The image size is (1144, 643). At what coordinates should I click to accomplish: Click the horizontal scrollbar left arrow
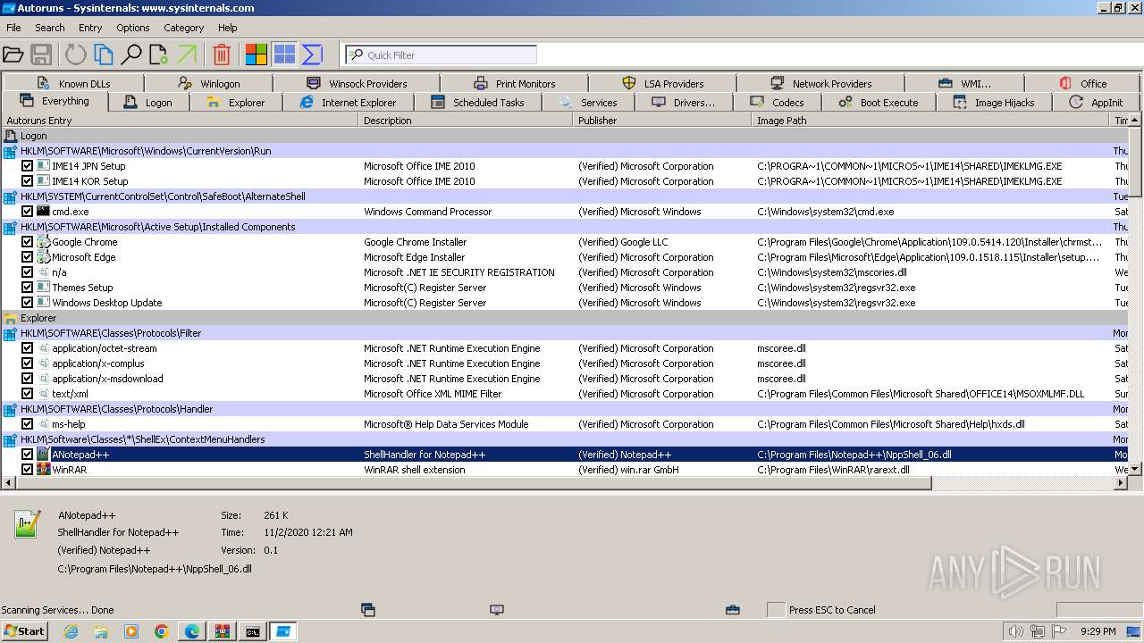tap(8, 483)
